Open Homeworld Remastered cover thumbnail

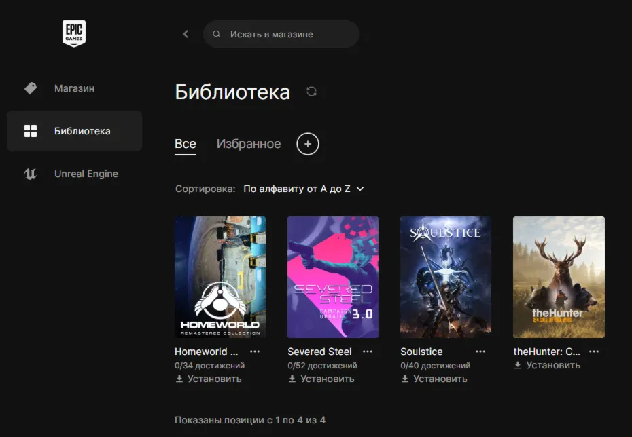point(220,278)
